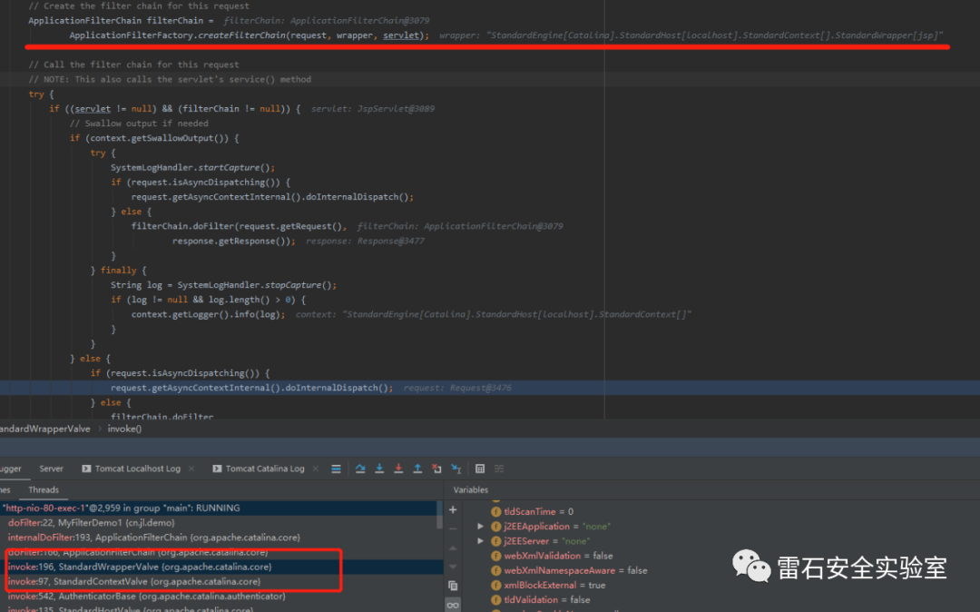Click the duplicate watch copy icon
Screen dimensions: 980x612
click(x=453, y=586)
